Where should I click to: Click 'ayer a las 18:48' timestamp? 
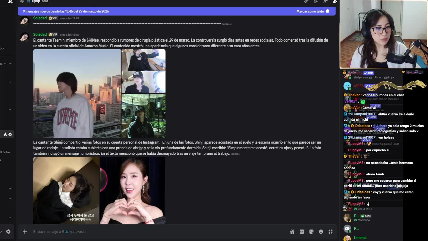[69, 35]
